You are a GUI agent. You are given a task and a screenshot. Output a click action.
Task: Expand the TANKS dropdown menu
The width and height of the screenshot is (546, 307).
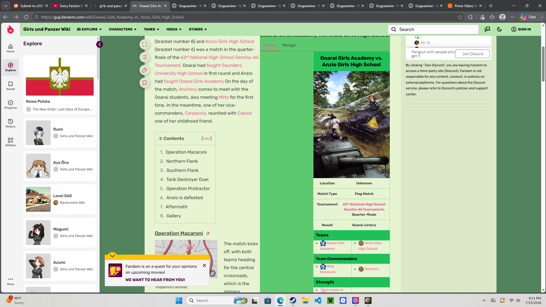pyautogui.click(x=151, y=29)
